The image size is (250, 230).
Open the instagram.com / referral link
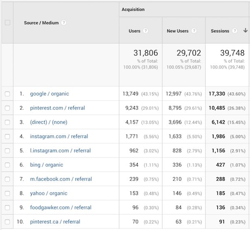[59, 136]
